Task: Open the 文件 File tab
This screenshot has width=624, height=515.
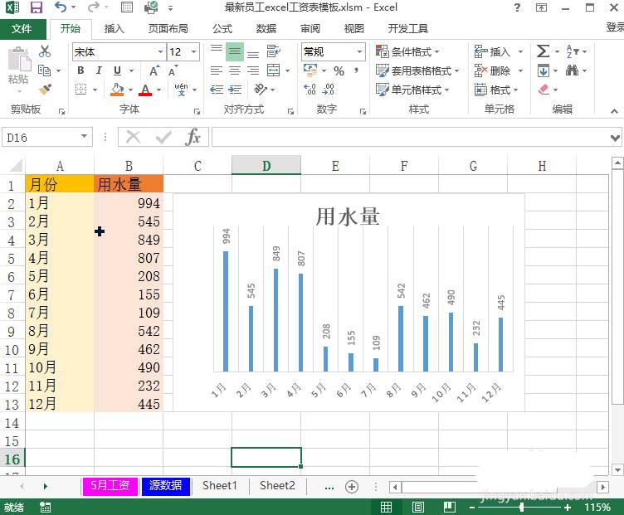Action: coord(22,29)
